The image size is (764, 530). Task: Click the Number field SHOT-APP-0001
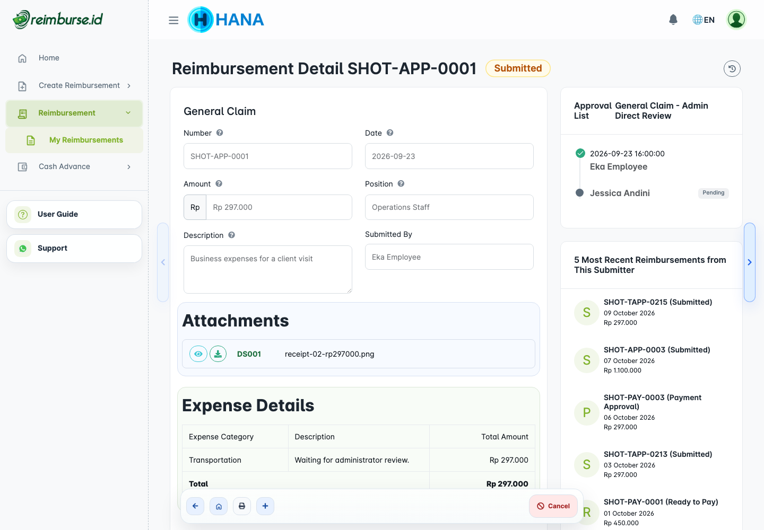point(268,156)
